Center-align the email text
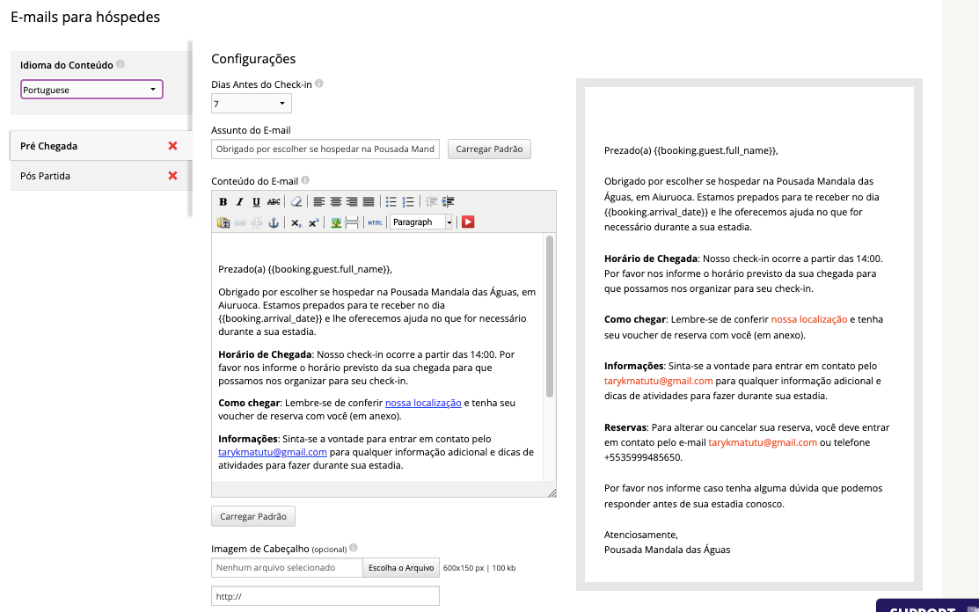This screenshot has height=612, width=979. (x=336, y=201)
